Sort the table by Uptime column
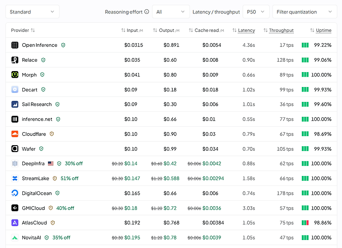 click(x=321, y=30)
